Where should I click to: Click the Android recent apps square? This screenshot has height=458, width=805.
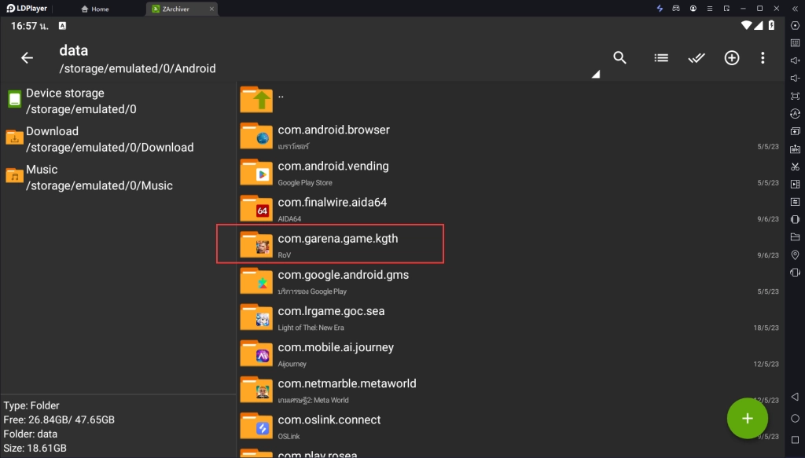tap(795, 440)
